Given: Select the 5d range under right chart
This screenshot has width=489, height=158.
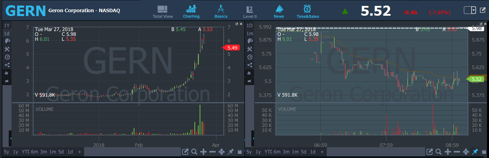Looking at the screenshot, I should coord(304,152).
